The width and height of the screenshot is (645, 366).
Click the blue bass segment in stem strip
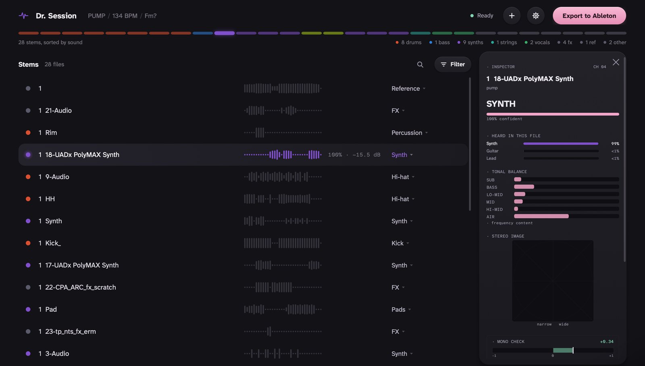(203, 33)
